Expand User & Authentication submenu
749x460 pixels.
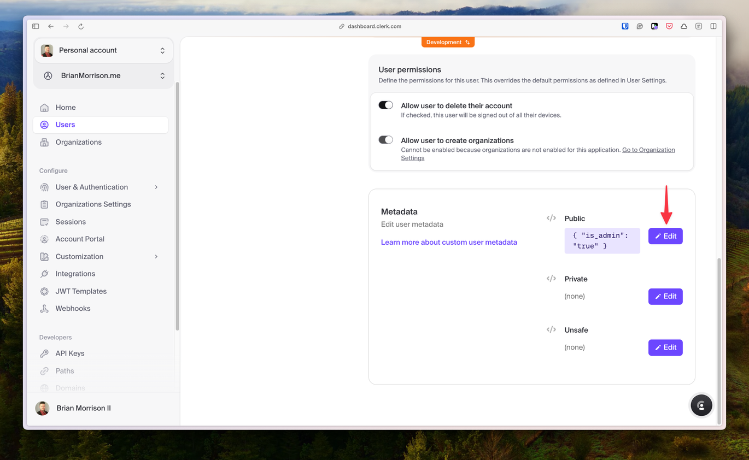coord(156,187)
